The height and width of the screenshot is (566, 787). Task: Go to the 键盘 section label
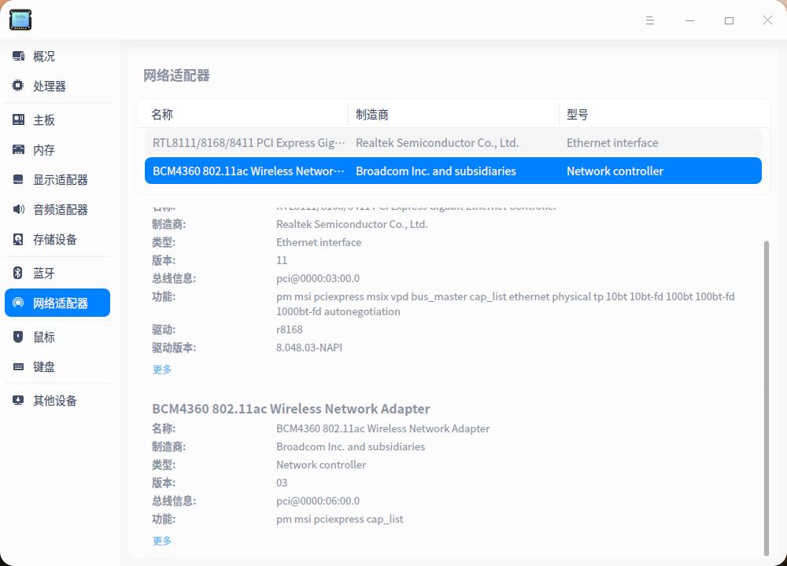click(43, 367)
